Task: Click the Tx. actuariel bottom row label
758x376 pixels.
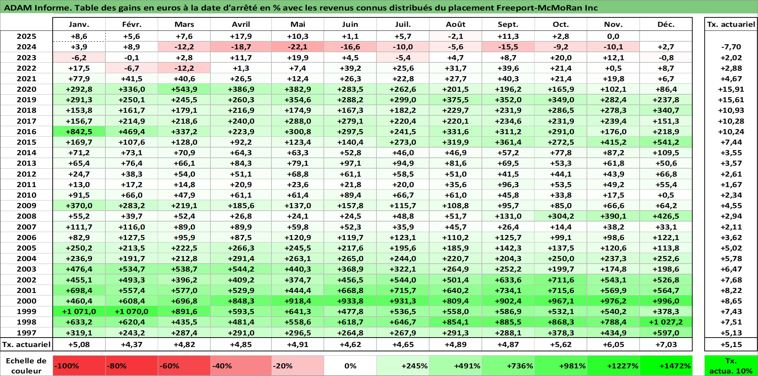Action: point(27,344)
